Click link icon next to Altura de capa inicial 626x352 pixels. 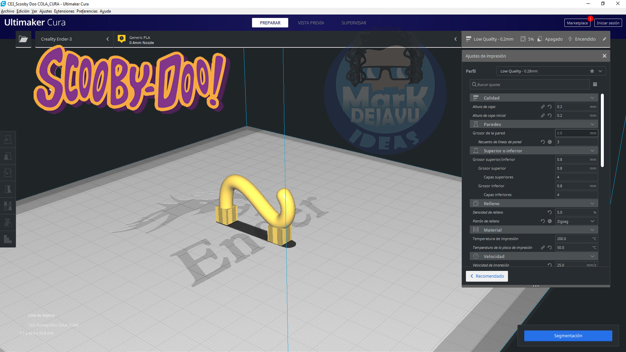point(543,115)
